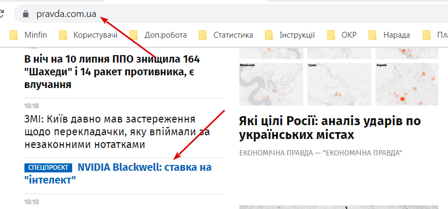
Task: Select the pravda.com.ua address bar
Action: tap(231, 14)
